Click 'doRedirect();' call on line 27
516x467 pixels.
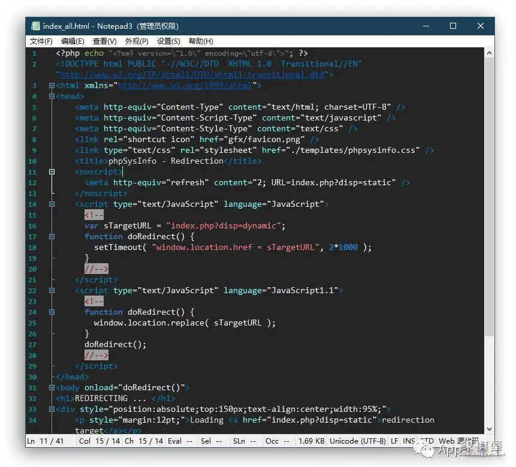(116, 345)
